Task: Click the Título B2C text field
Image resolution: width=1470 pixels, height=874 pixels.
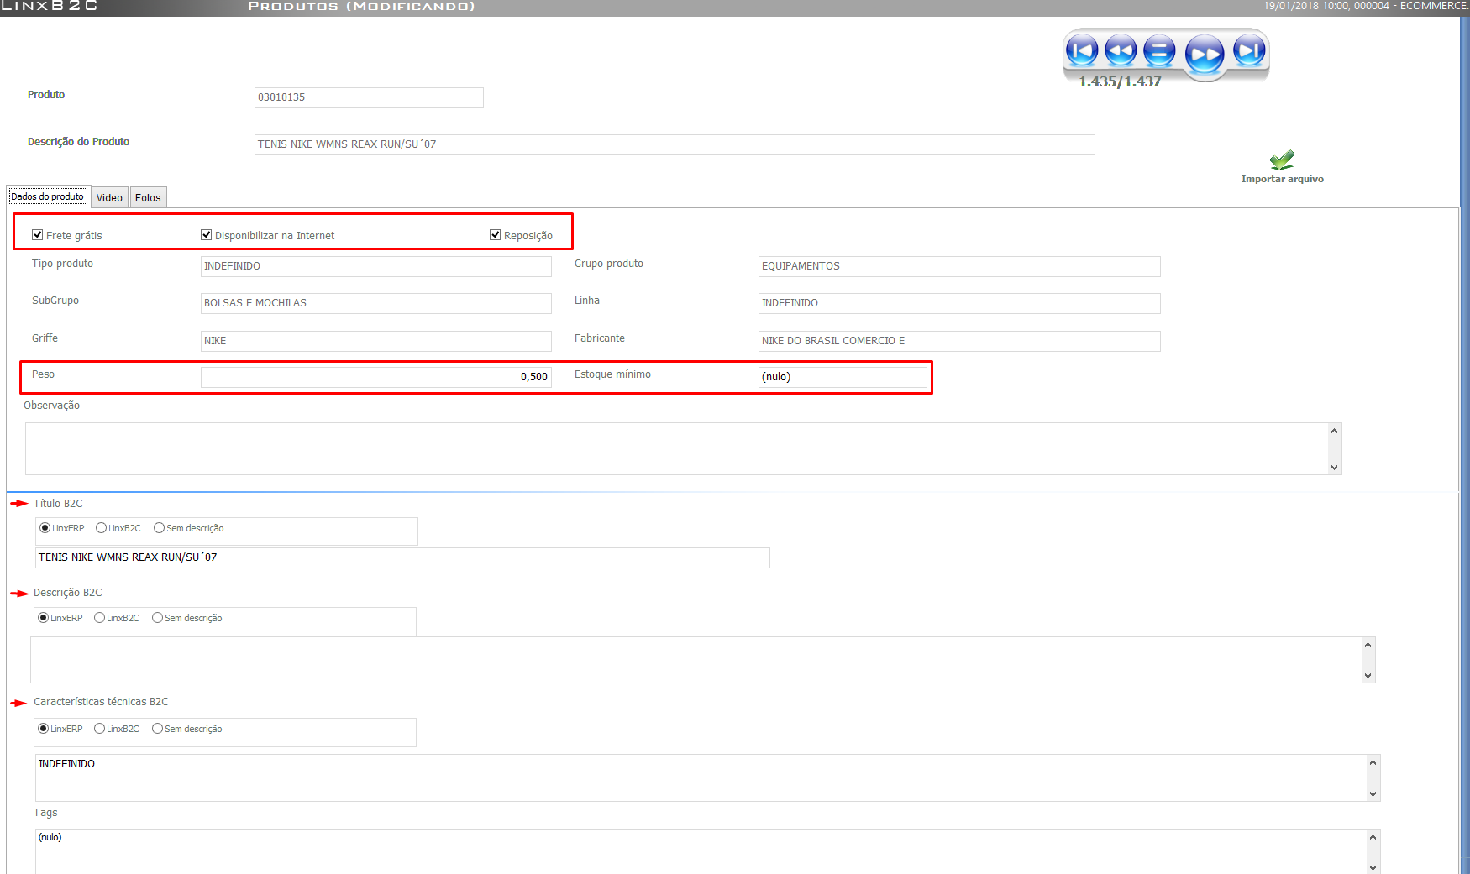Action: (x=402, y=557)
